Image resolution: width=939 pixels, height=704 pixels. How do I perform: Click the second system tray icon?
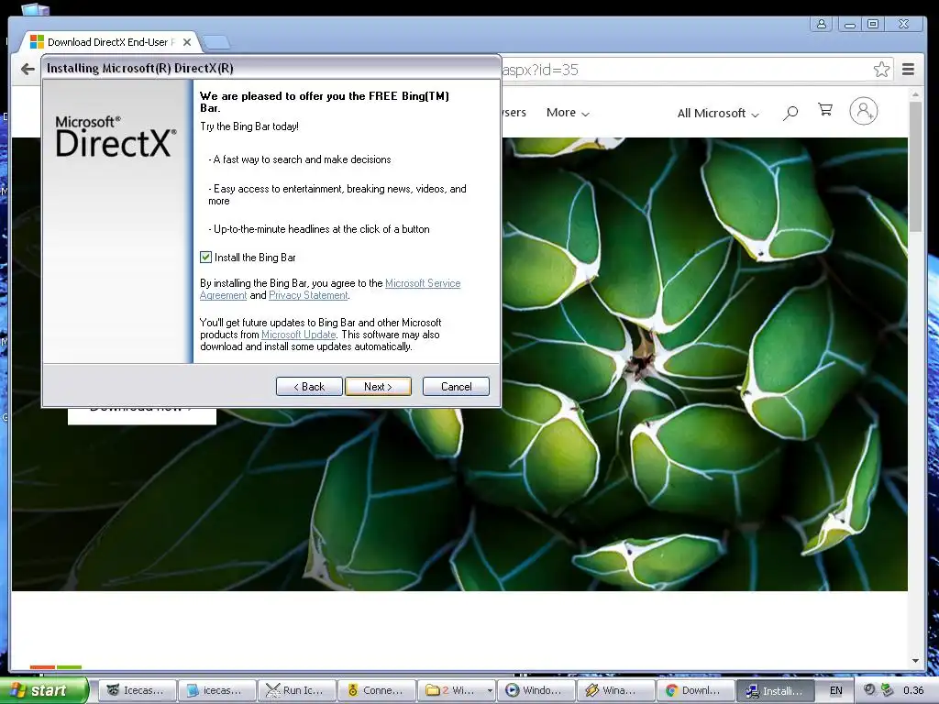tap(887, 689)
